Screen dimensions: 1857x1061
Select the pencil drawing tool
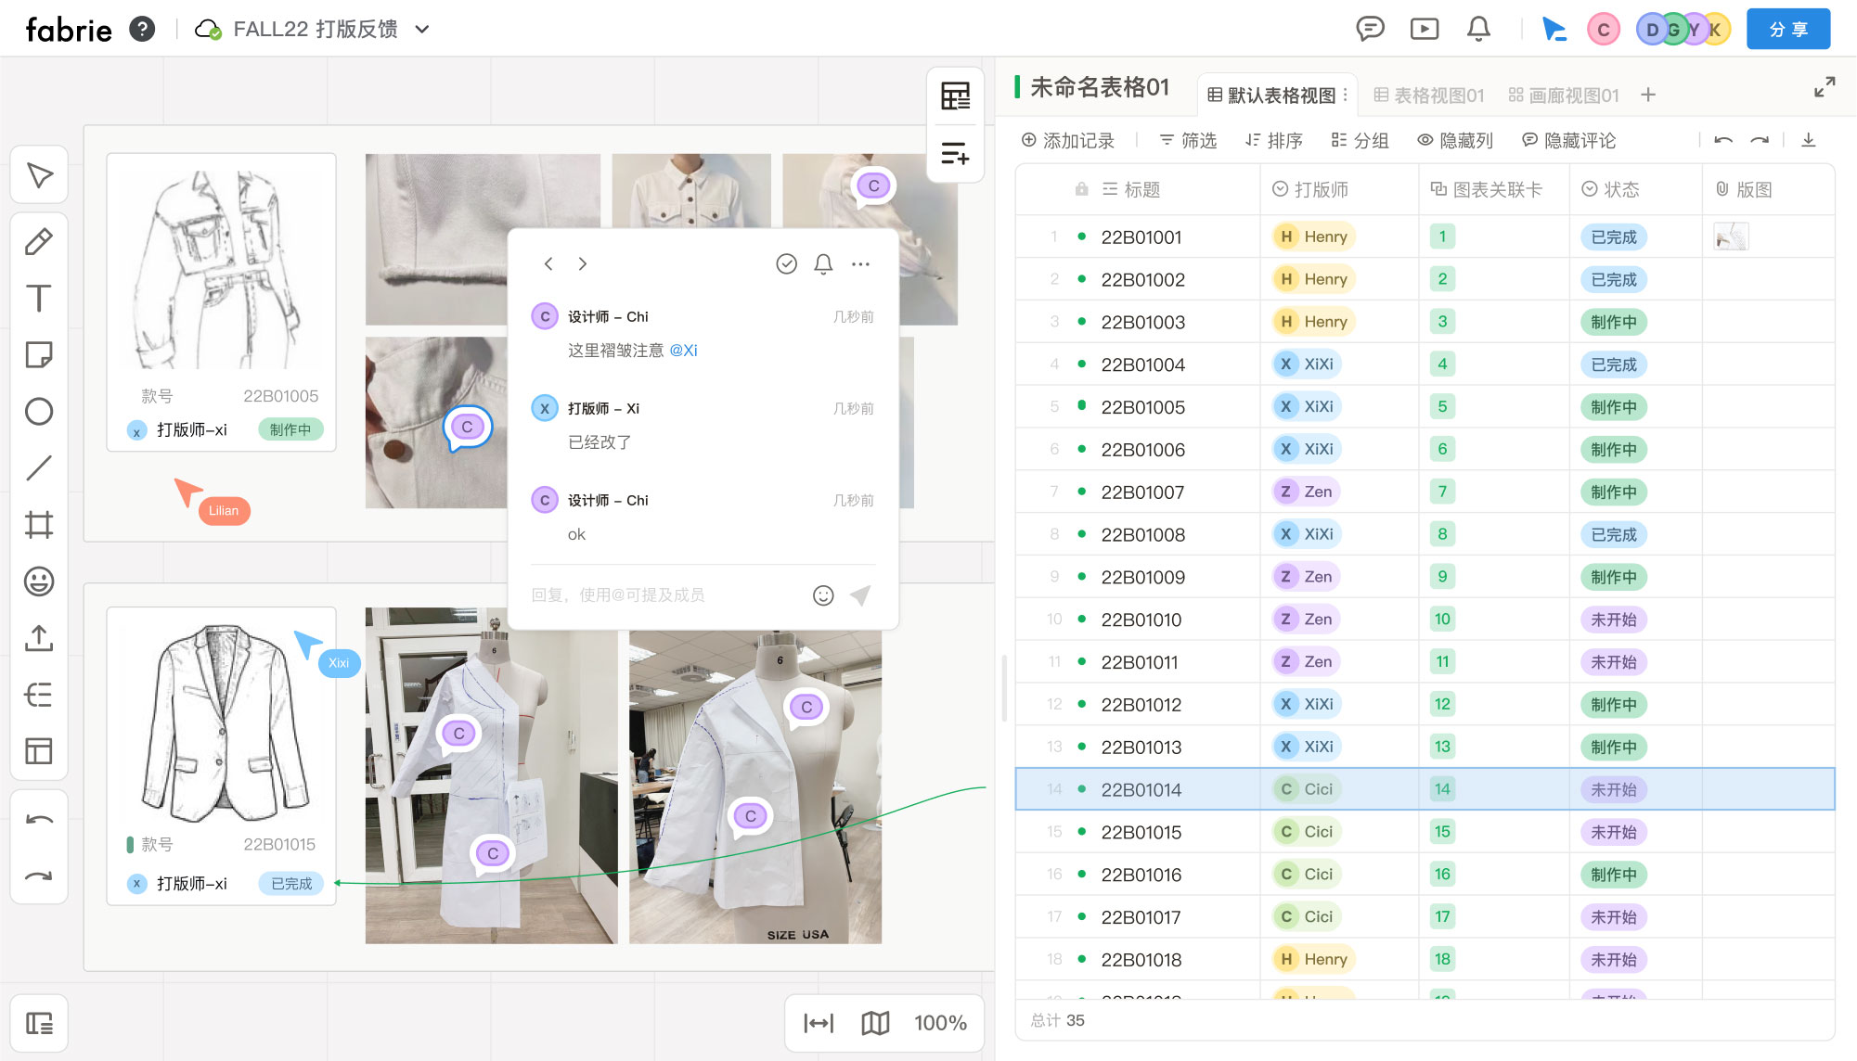pyautogui.click(x=39, y=242)
